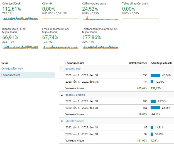The width and height of the screenshot is (174, 144).
Task: Open the google / cpc source link
Action: click(x=73, y=69)
